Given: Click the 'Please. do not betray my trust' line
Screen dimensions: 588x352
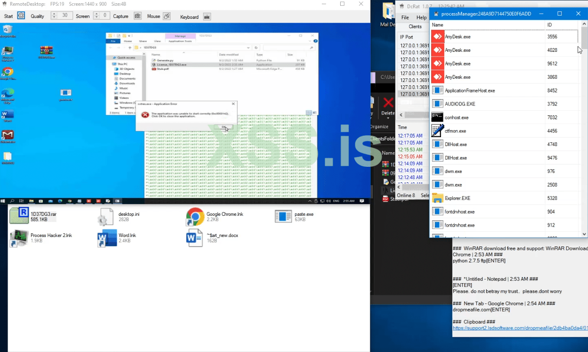Looking at the screenshot, I should coord(507,291).
